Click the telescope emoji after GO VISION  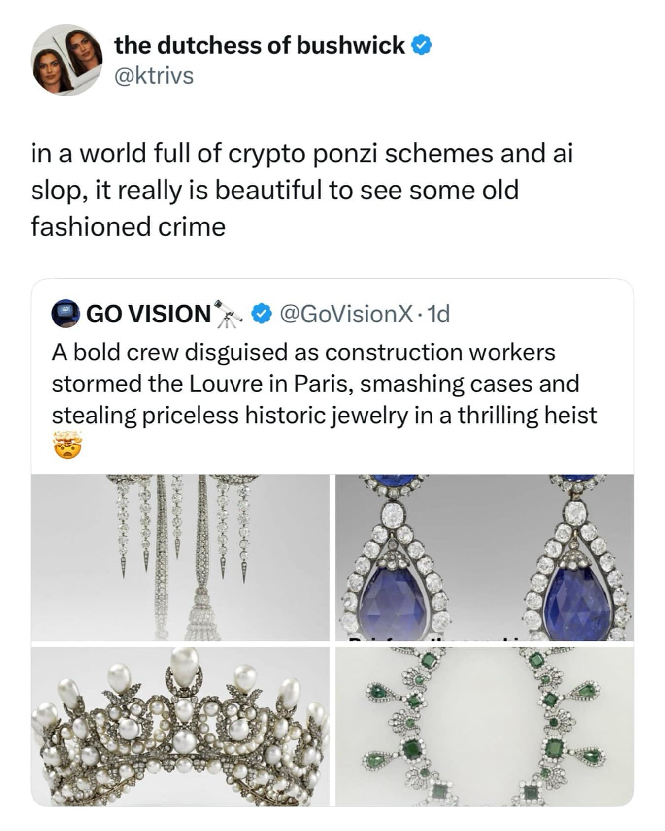[x=229, y=313]
